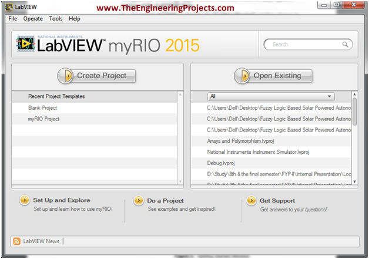
Task: Open National Instruments Instrument Simulator.lvproj
Action: 258,152
